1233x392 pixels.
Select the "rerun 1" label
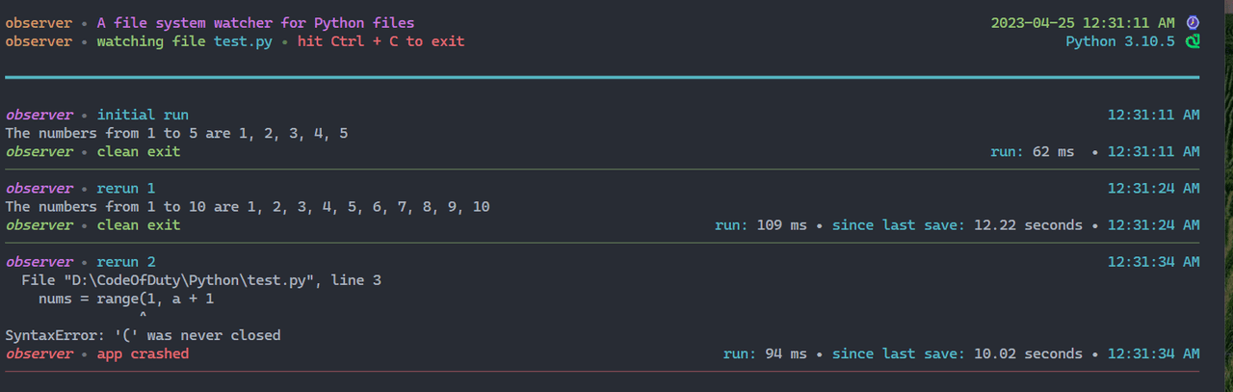pos(126,188)
